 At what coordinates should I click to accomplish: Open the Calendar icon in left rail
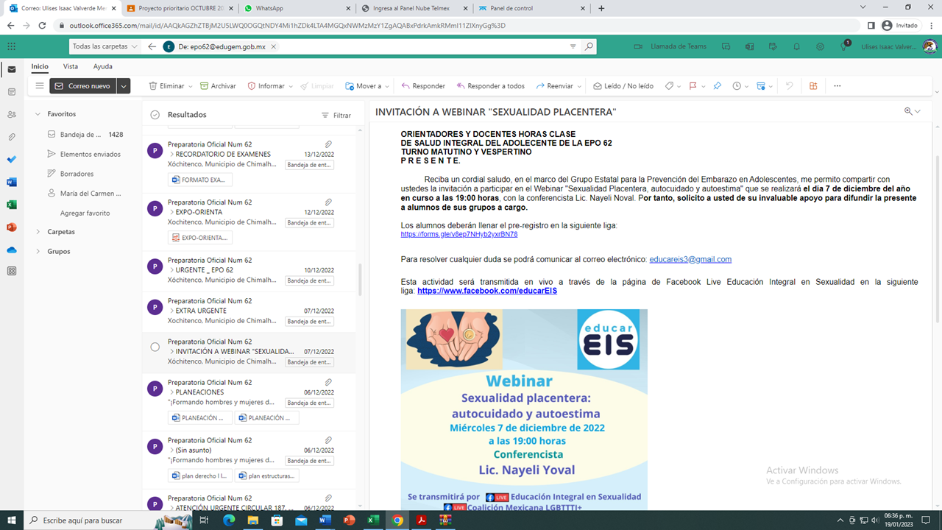click(11, 92)
